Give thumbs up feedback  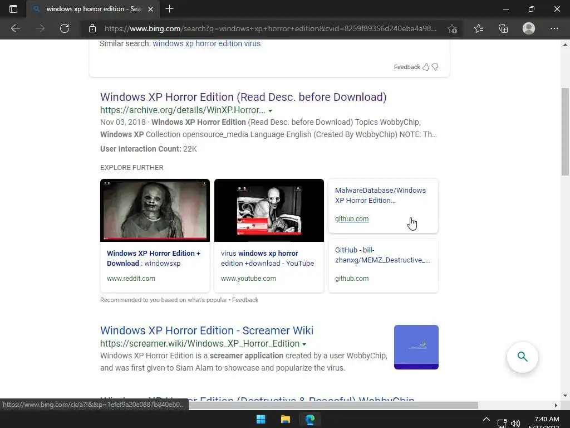coord(426,67)
